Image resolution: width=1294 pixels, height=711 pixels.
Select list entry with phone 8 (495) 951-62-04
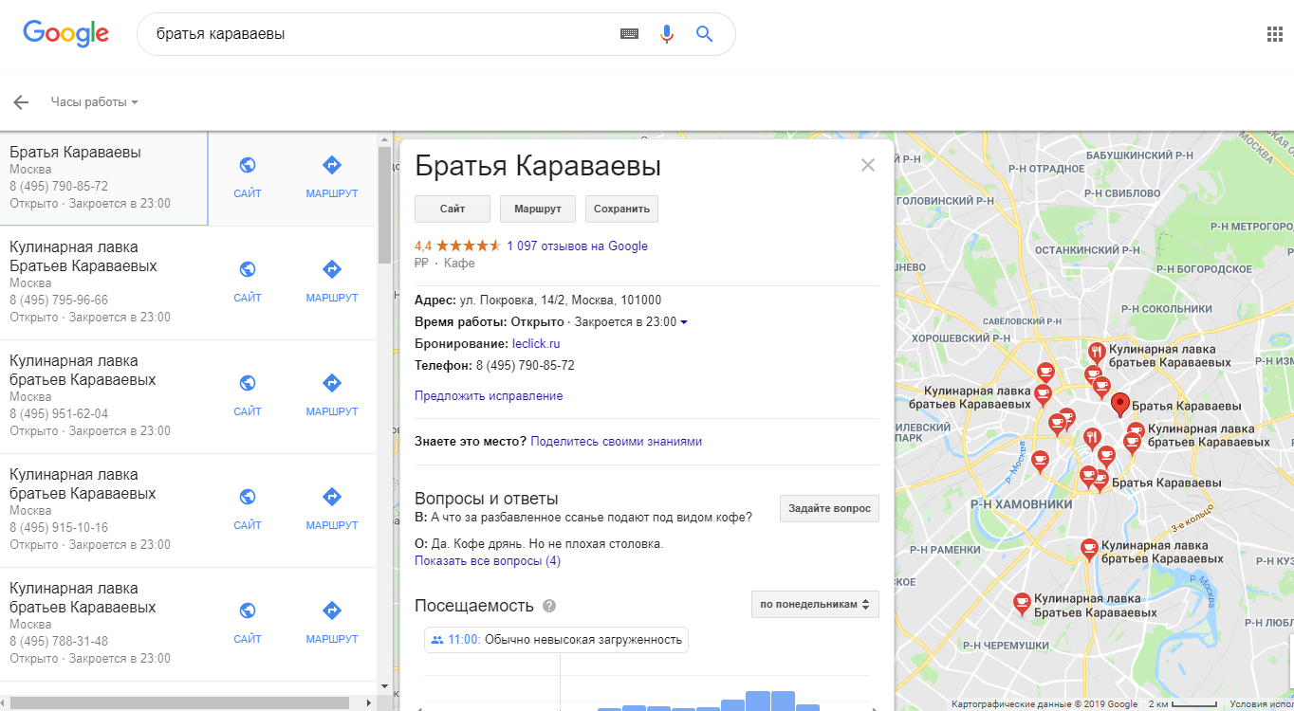pyautogui.click(x=103, y=396)
